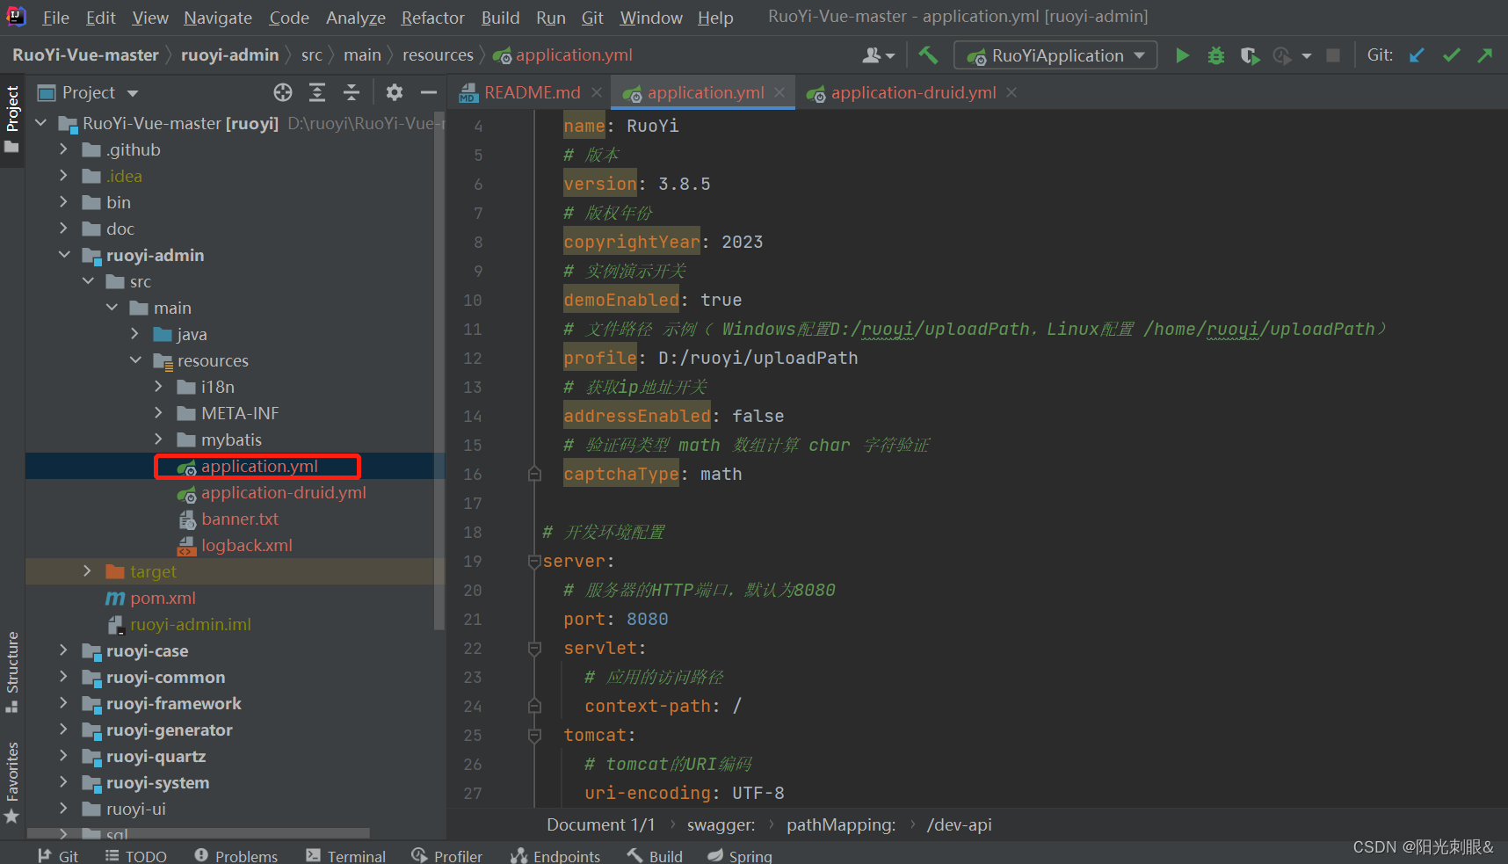Screen dimensions: 1508x864
Task: Click /dev-api in YAML breadcrumb
Action: [x=959, y=825]
